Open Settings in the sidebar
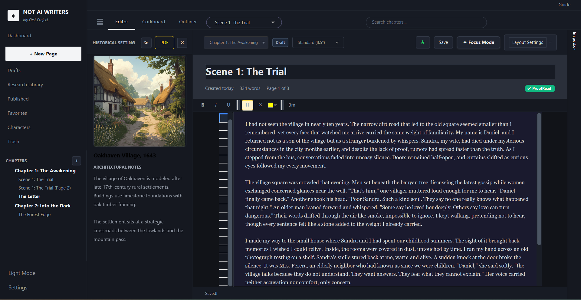 coord(18,288)
